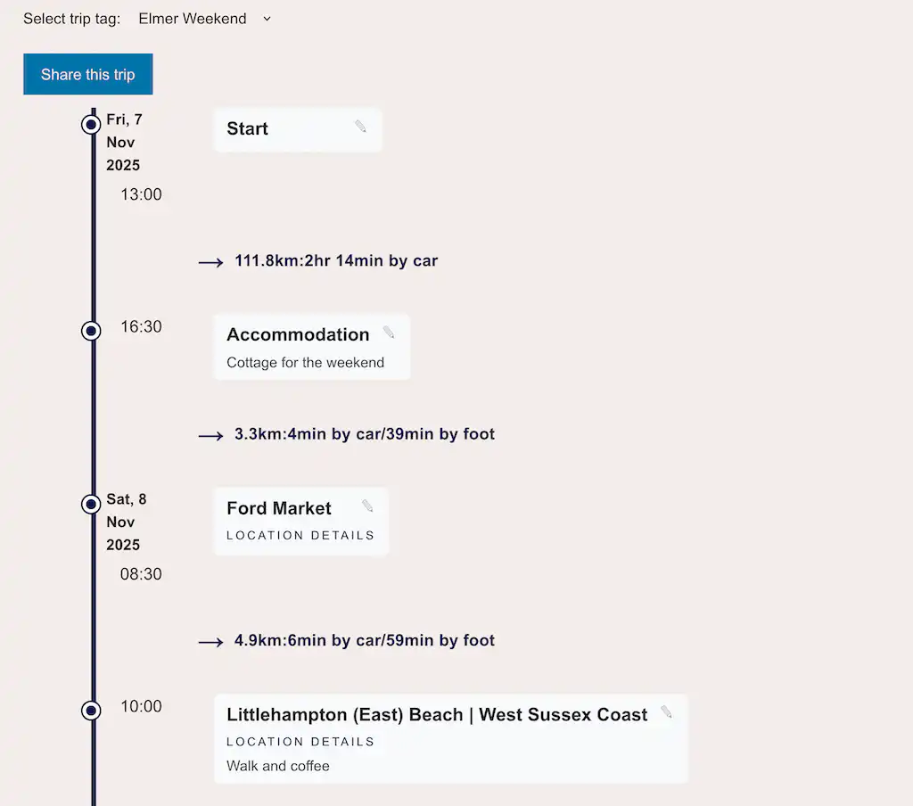The height and width of the screenshot is (806, 913).
Task: Edit Ford Market with its pencil icon
Action: [x=367, y=505]
